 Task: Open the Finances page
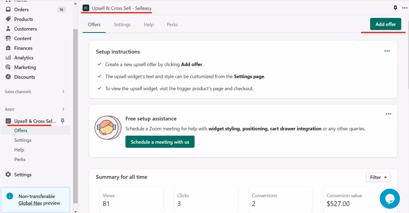click(x=23, y=48)
